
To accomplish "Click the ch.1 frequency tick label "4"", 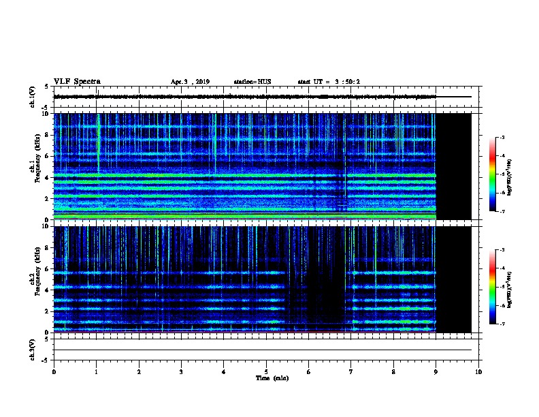I will click(47, 177).
